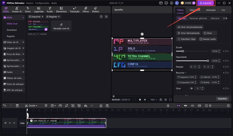Click the zoom-in plus icon on timeline
Screen dimensions: 233x136
[228, 106]
